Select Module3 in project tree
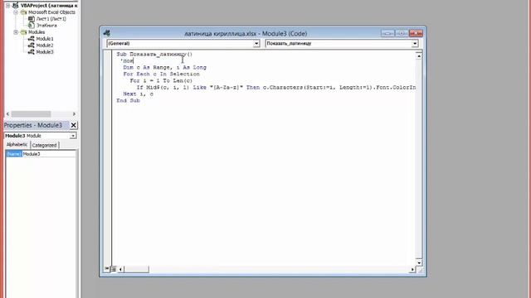531x298 pixels. pos(45,52)
